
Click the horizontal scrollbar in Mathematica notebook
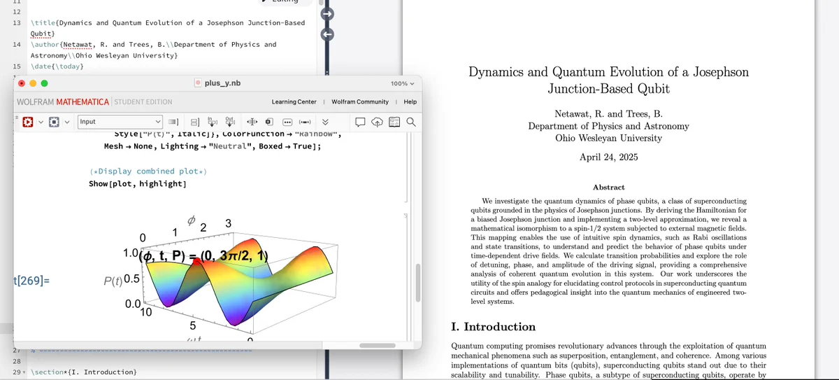click(x=378, y=345)
